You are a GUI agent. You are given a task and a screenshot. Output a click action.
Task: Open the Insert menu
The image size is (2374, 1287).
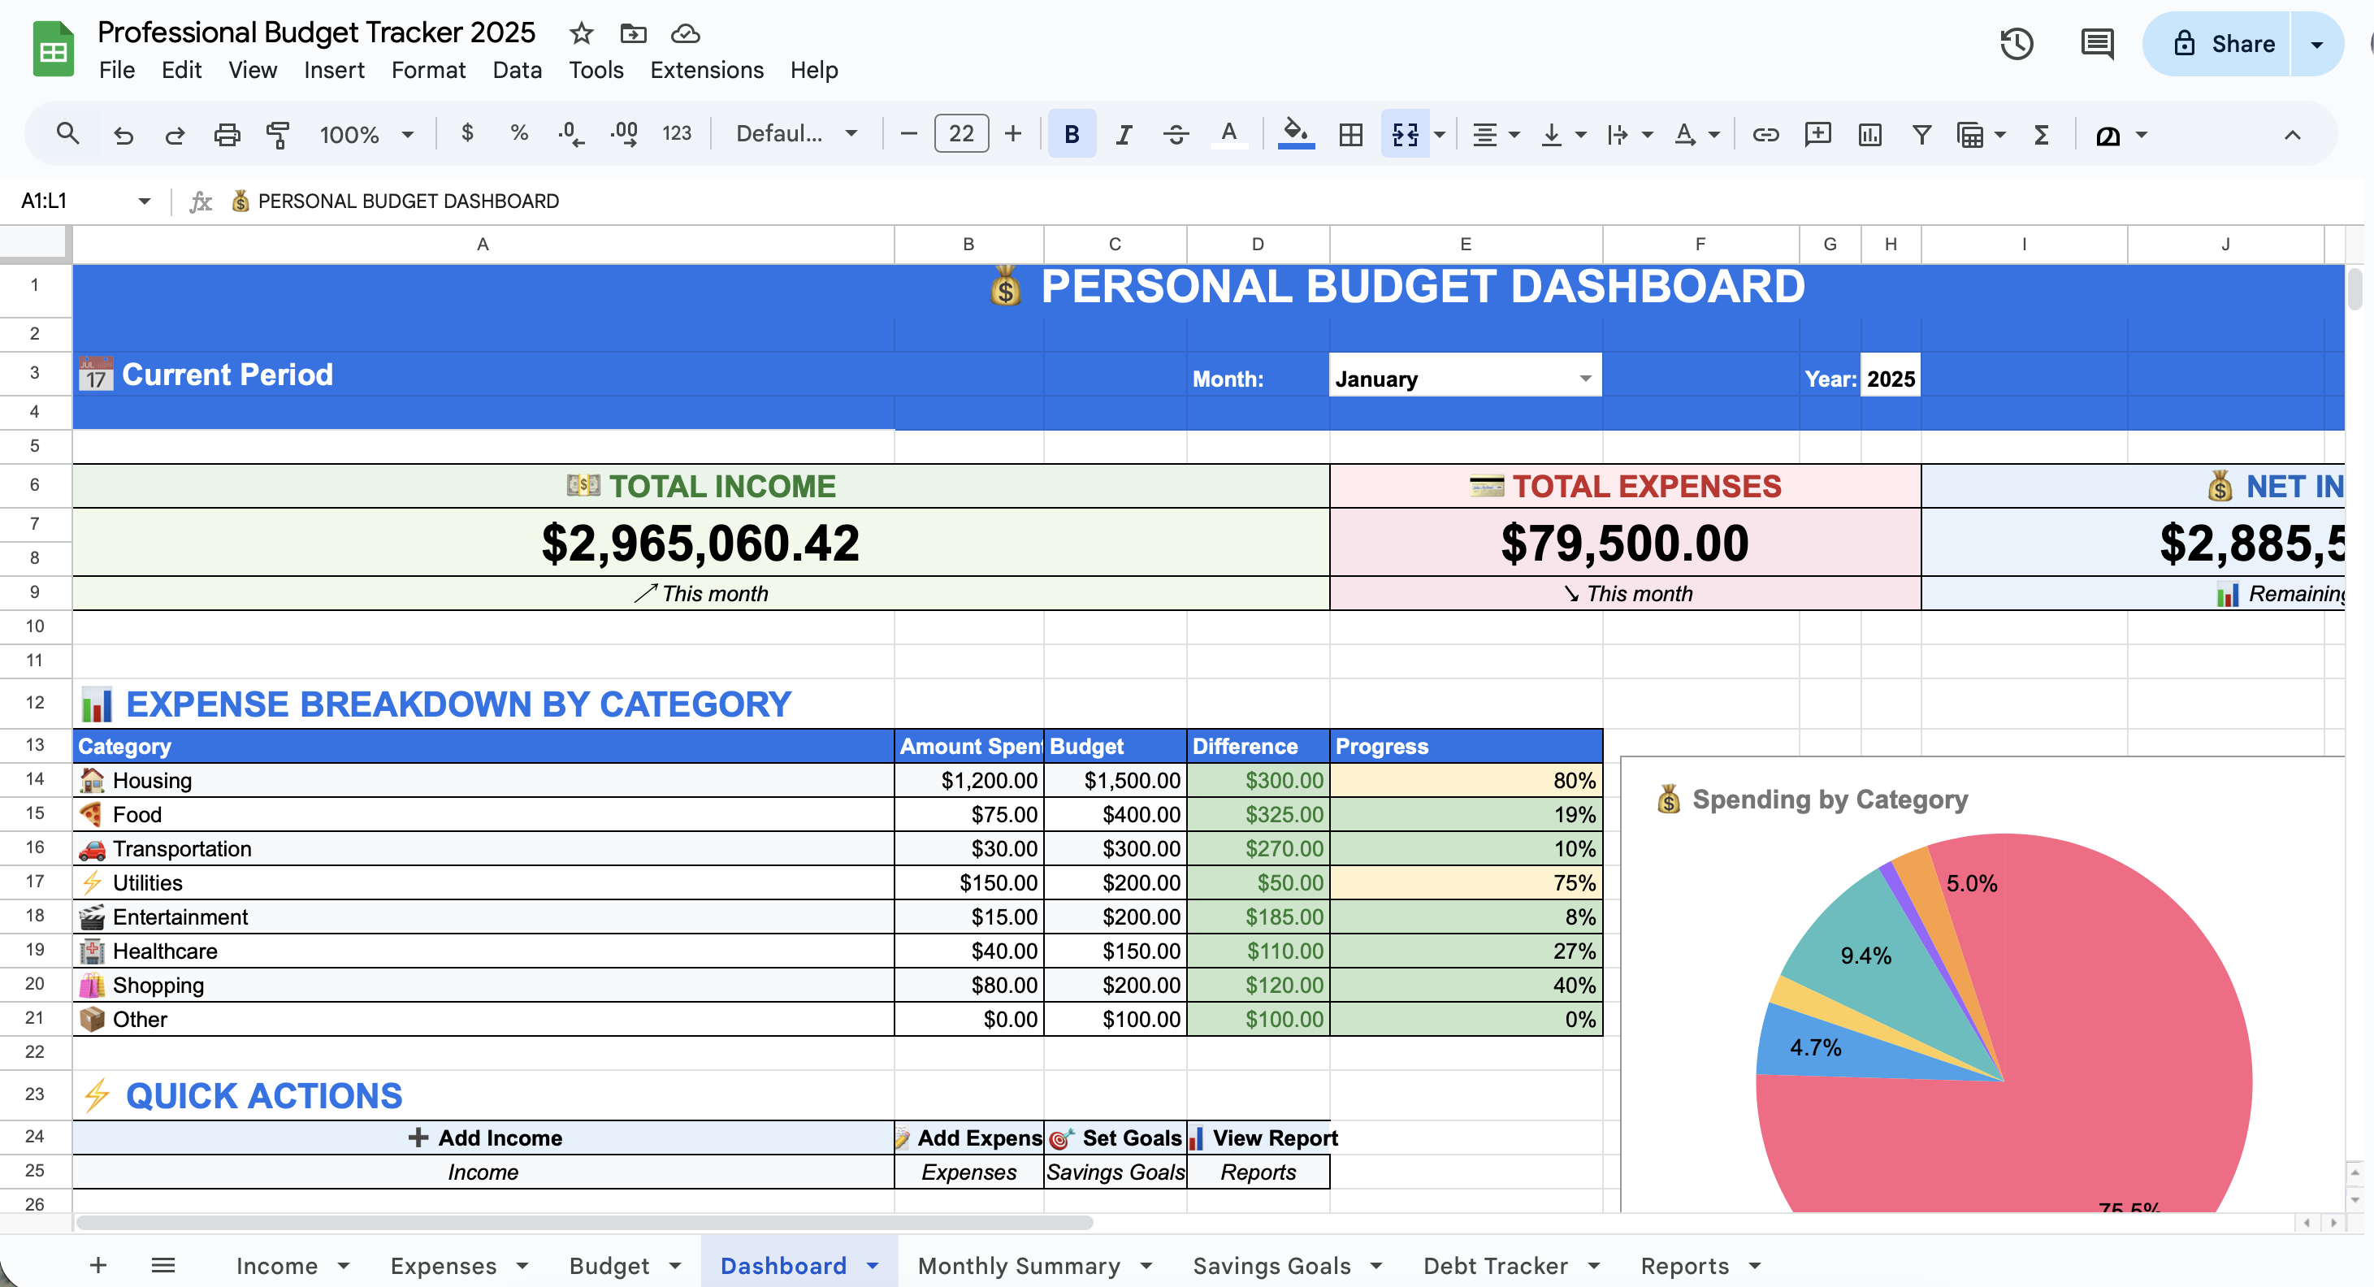click(334, 70)
